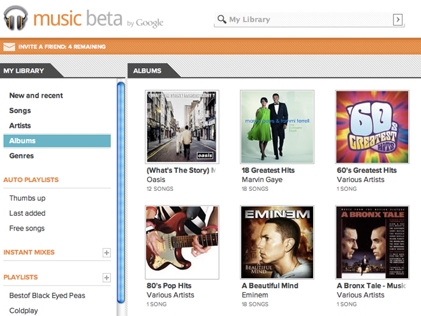Click the 18 Greatest Hits album title
Image resolution: width=421 pixels, height=316 pixels.
[268, 170]
